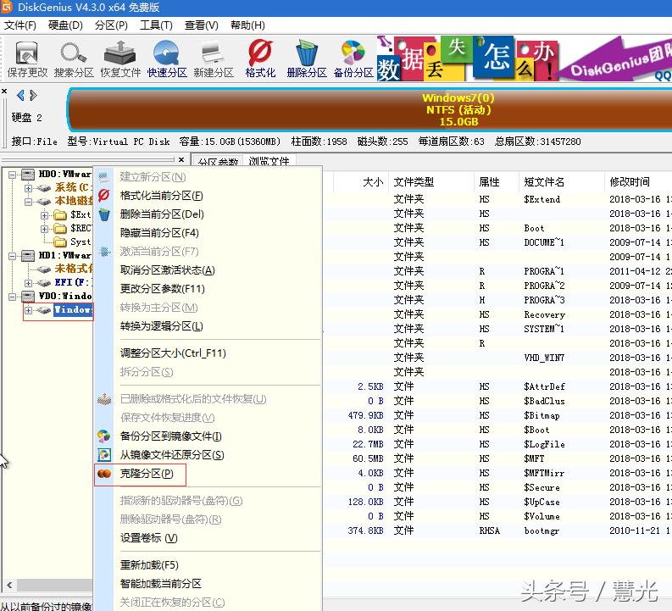This screenshot has width=672, height=611.
Task: Select the Recovery folder row
Action: point(497,315)
